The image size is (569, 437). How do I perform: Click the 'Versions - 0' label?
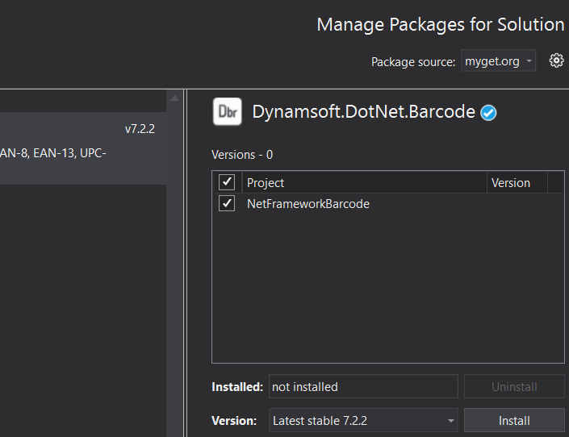242,155
